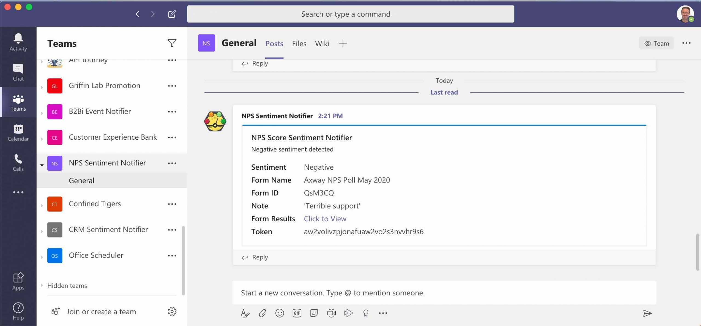The image size is (701, 326).
Task: Collapse the NPS Sentiment Notifier team
Action: tap(42, 165)
